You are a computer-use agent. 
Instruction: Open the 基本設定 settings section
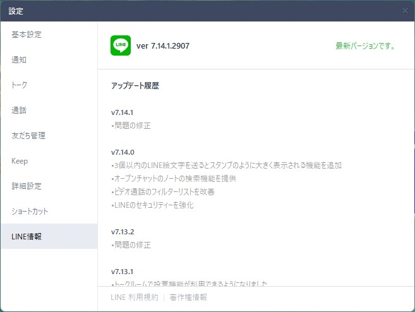49,35
